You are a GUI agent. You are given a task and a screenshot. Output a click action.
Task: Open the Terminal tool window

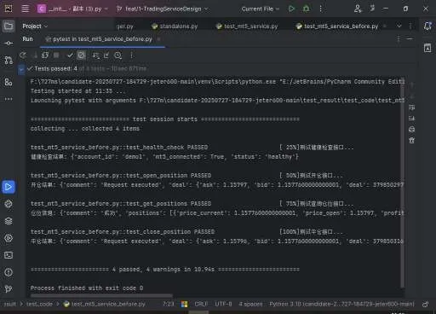tap(9, 255)
